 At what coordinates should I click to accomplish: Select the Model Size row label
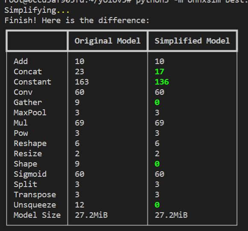tap(37, 215)
